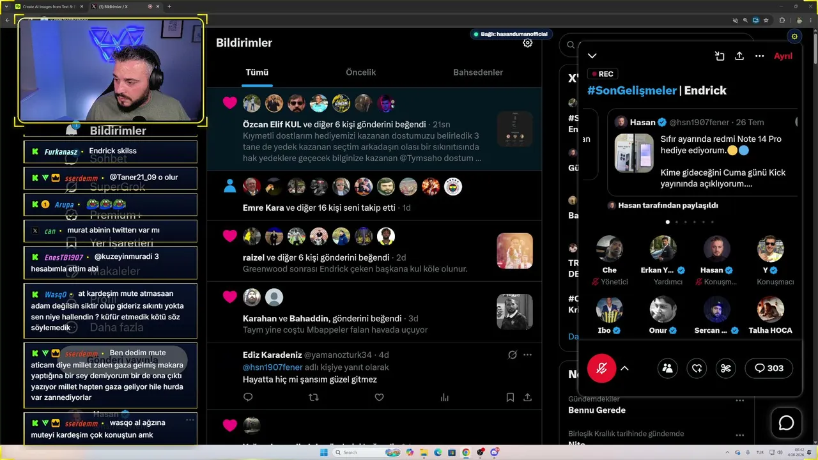Open the Space more options menu

(759, 56)
